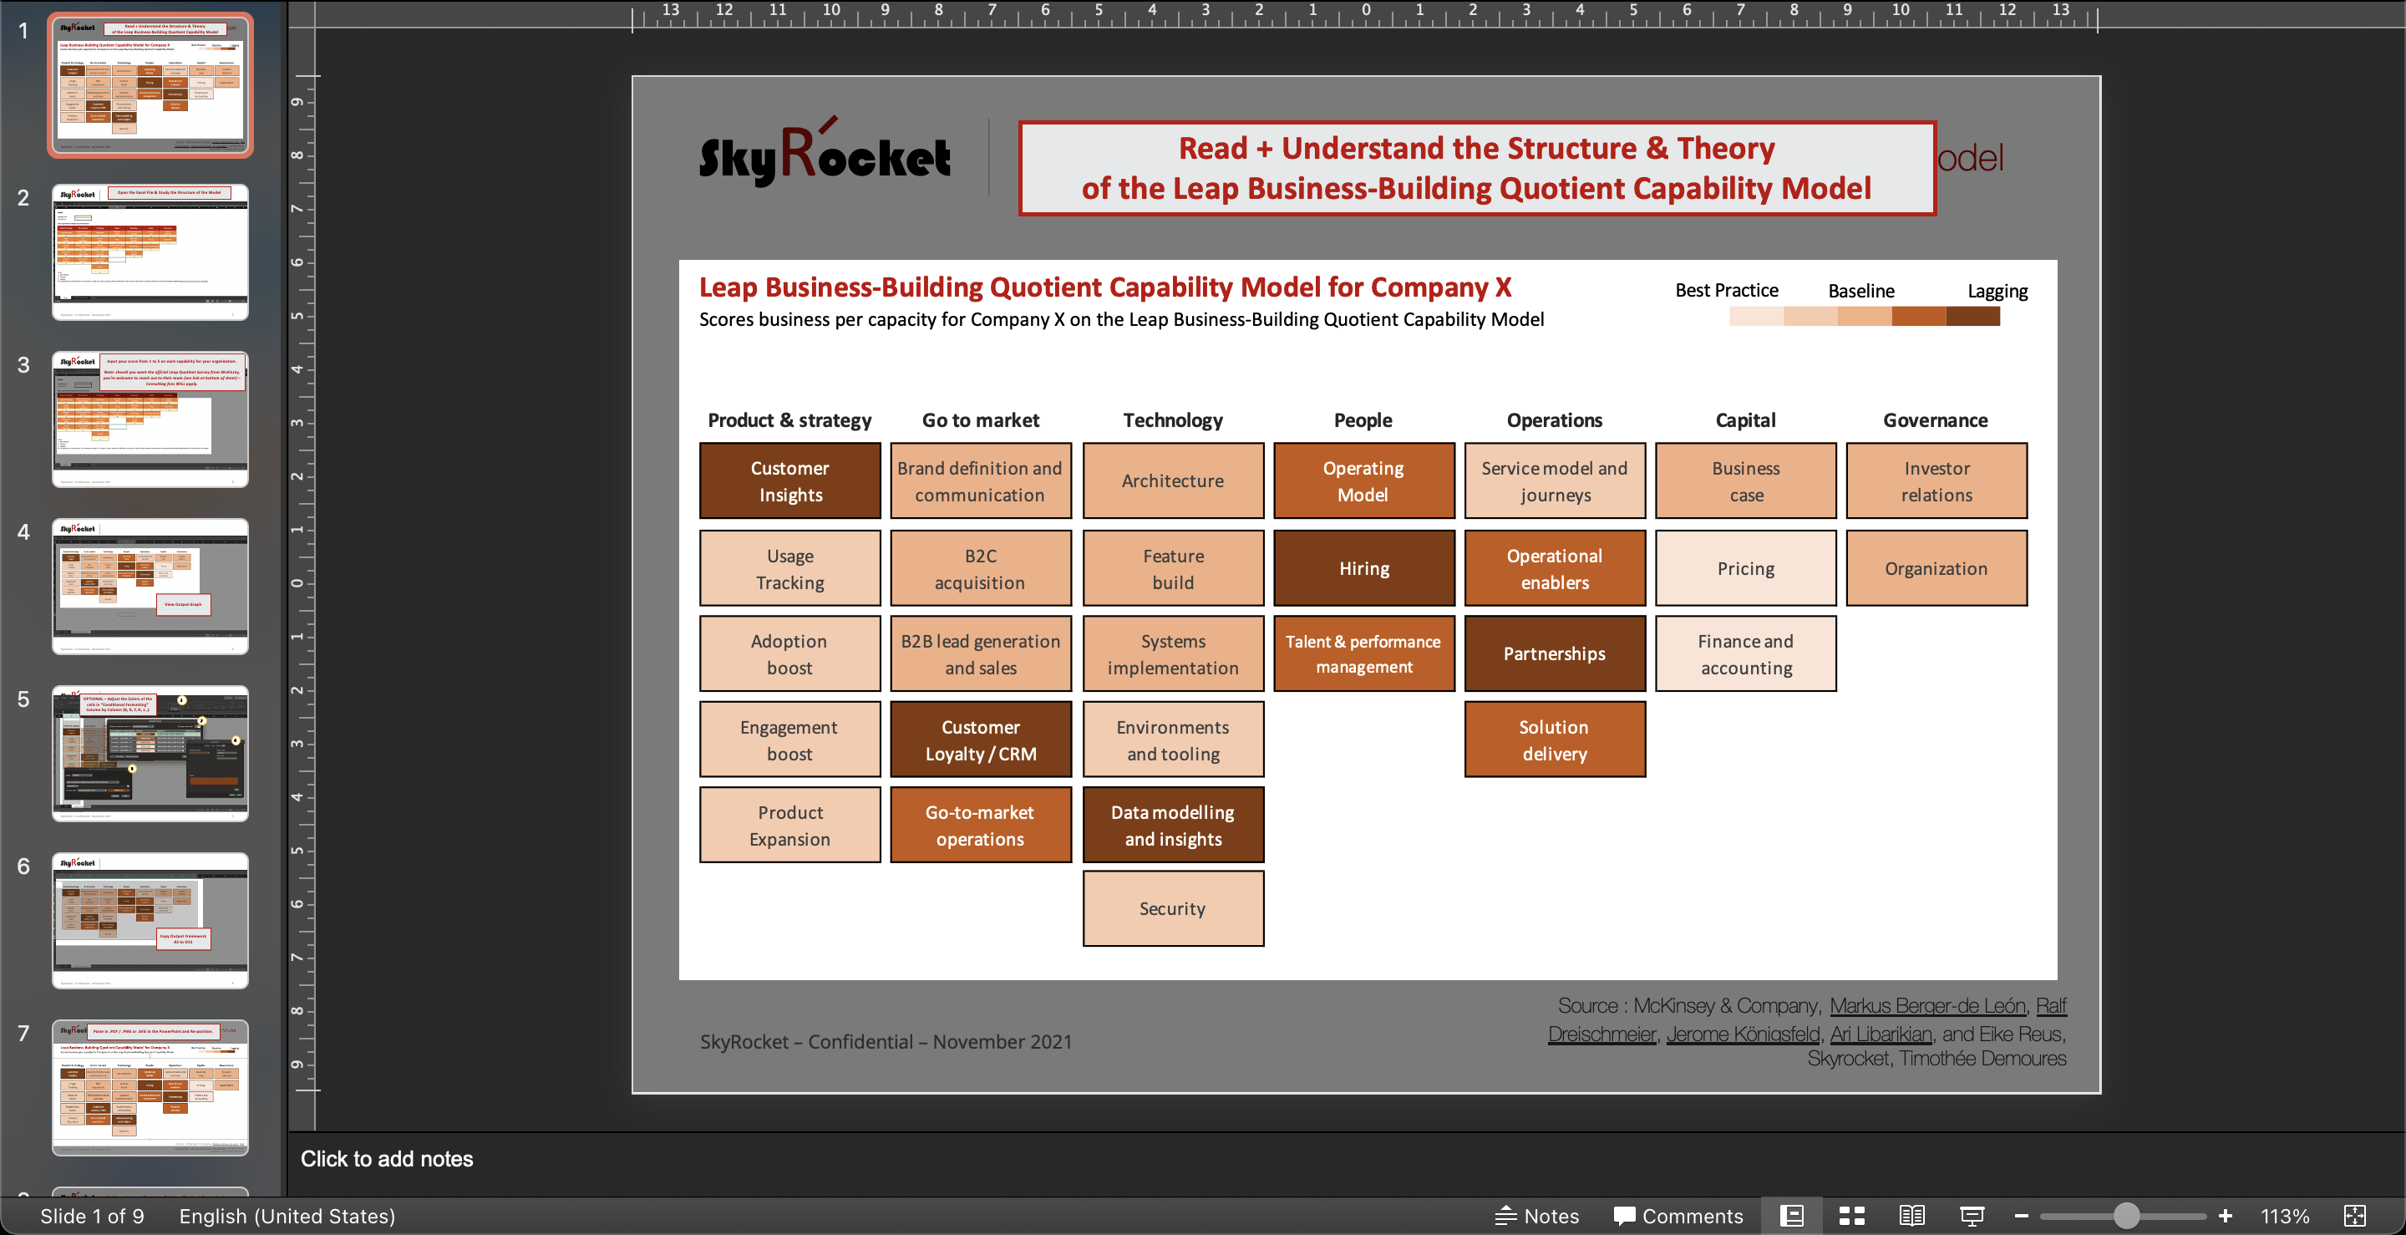The height and width of the screenshot is (1235, 2406).
Task: Start Slide Show from status bar icon
Action: [1972, 1216]
